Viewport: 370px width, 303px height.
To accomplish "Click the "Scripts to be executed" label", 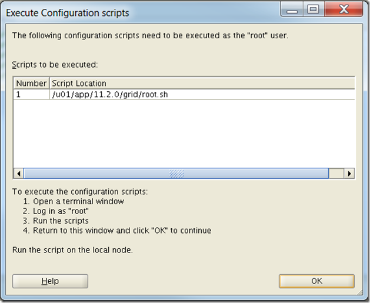I will [55, 64].
